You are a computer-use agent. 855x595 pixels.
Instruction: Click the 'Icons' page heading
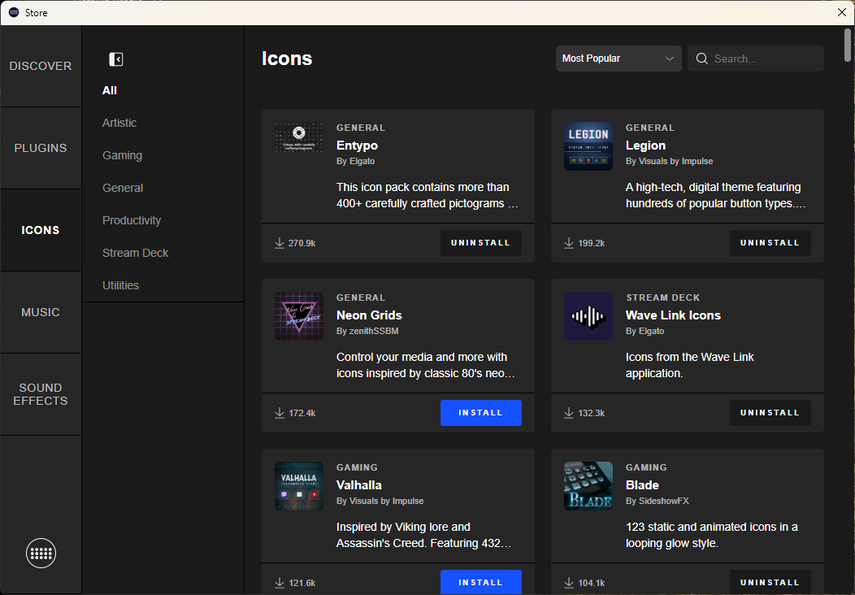(x=287, y=59)
